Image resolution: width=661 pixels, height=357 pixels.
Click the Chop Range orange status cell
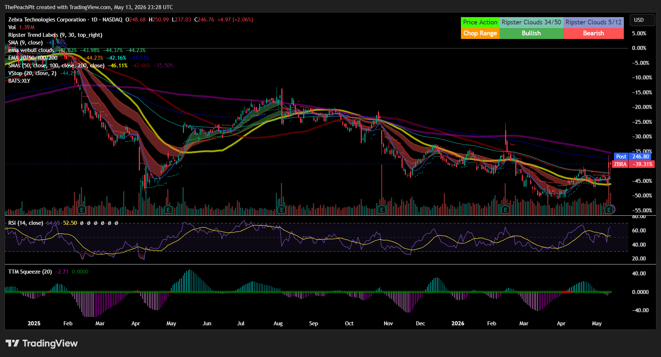(480, 33)
